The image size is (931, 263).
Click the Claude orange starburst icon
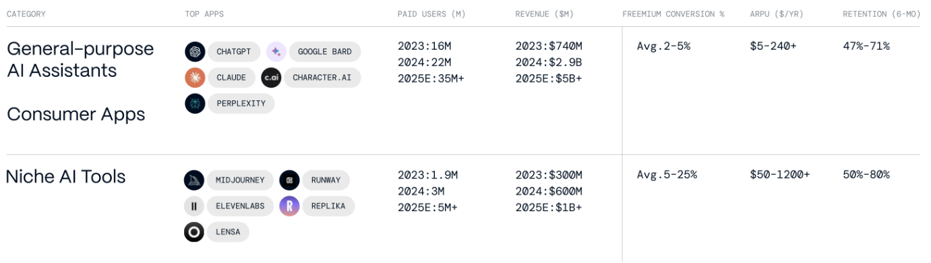click(195, 78)
